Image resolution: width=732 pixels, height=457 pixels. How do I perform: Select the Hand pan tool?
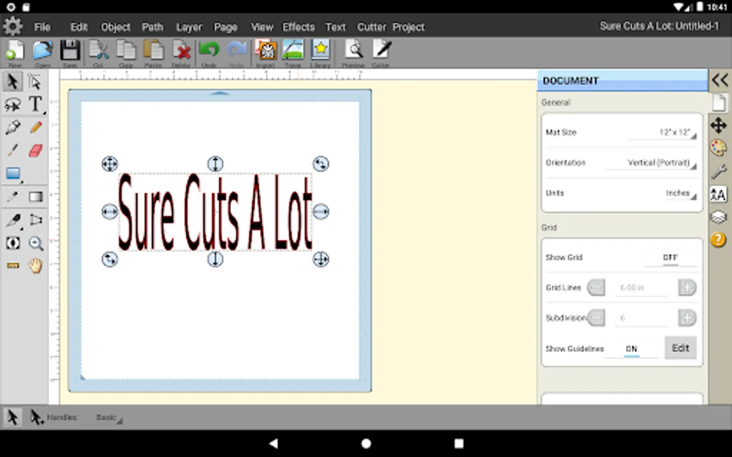tap(36, 266)
